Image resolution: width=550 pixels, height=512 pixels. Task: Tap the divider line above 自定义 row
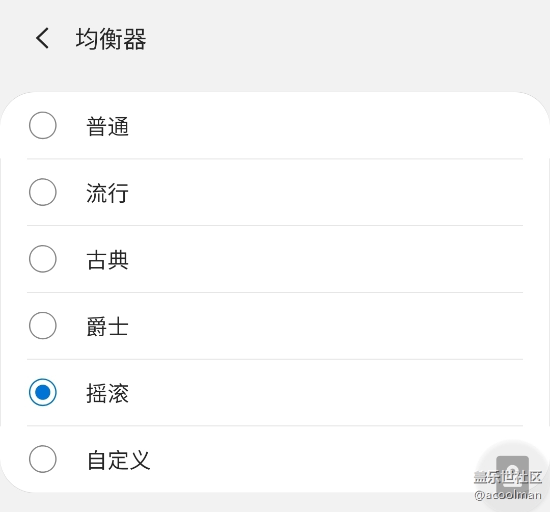275,426
